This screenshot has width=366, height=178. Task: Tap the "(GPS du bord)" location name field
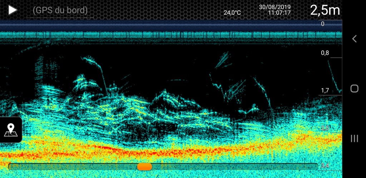click(60, 10)
